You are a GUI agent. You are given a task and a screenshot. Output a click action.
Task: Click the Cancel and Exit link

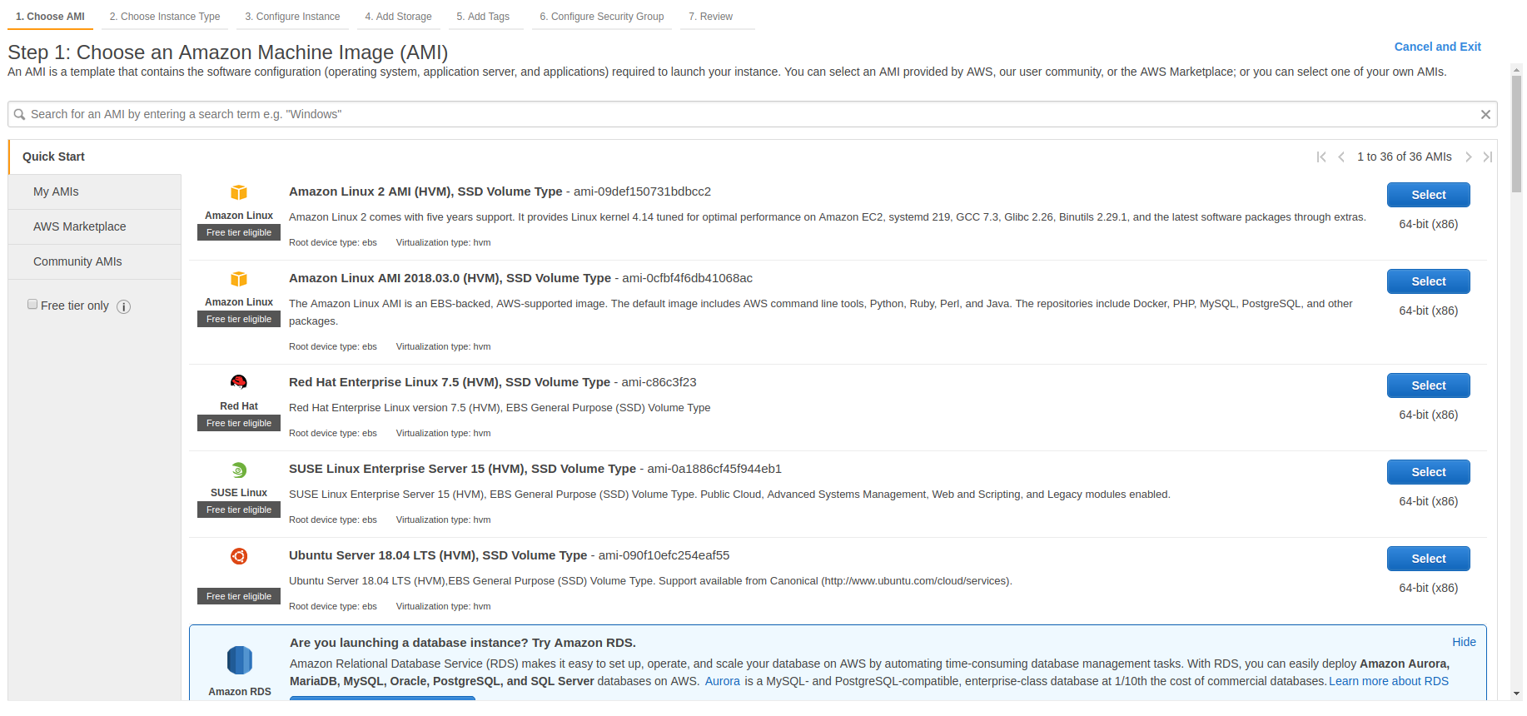(x=1438, y=47)
